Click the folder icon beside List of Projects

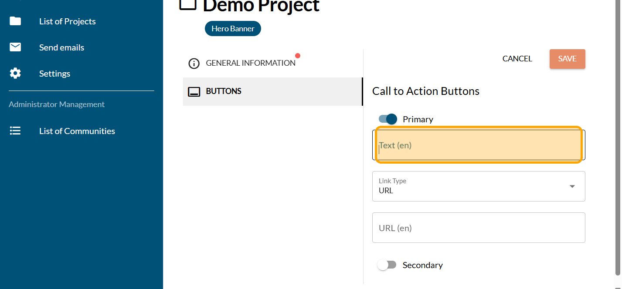(x=15, y=21)
